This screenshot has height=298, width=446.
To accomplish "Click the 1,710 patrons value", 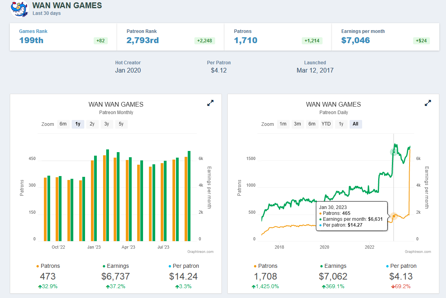I will point(246,40).
